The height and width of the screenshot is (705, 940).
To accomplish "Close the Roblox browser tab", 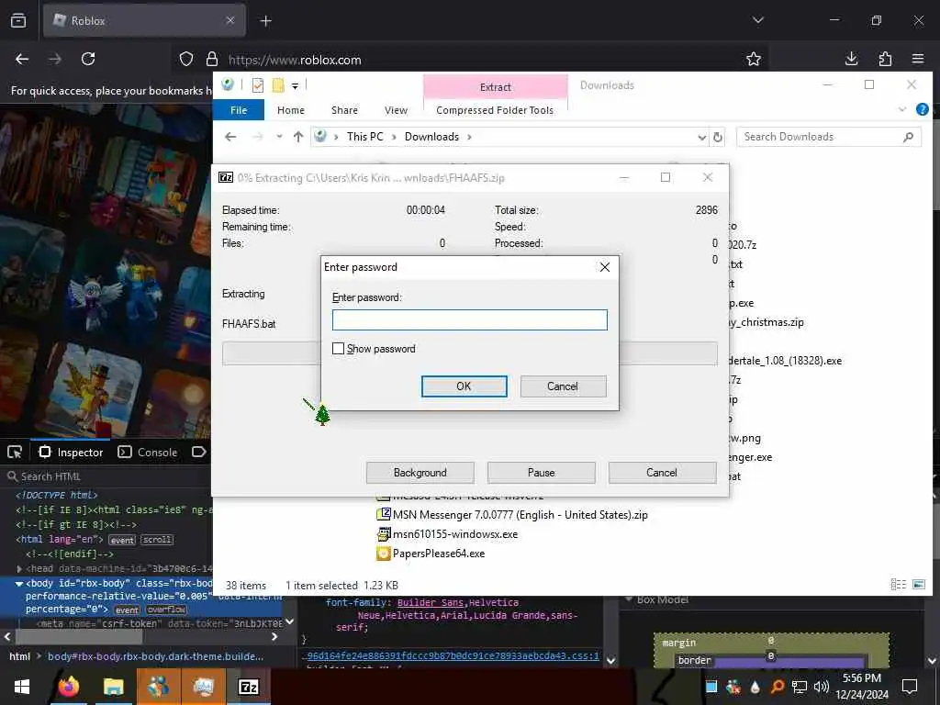I will coord(230,20).
